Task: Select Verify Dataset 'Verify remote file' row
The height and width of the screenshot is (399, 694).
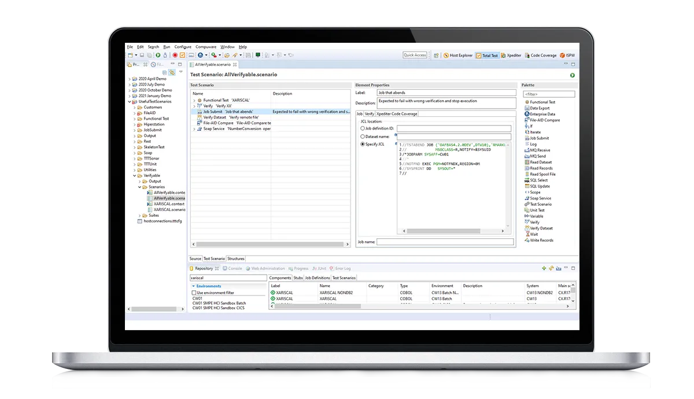Action: click(271, 117)
